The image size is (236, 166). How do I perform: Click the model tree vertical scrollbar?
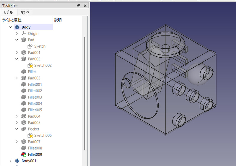(84, 93)
